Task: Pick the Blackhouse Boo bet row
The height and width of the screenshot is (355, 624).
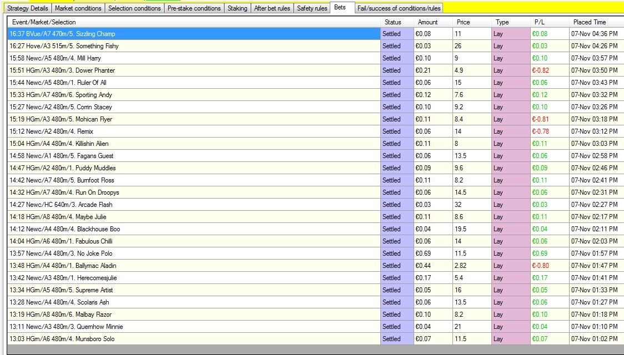Action: pos(316,229)
